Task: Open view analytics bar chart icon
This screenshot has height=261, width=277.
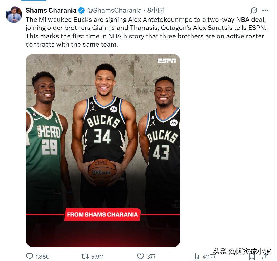Action: 196,256
